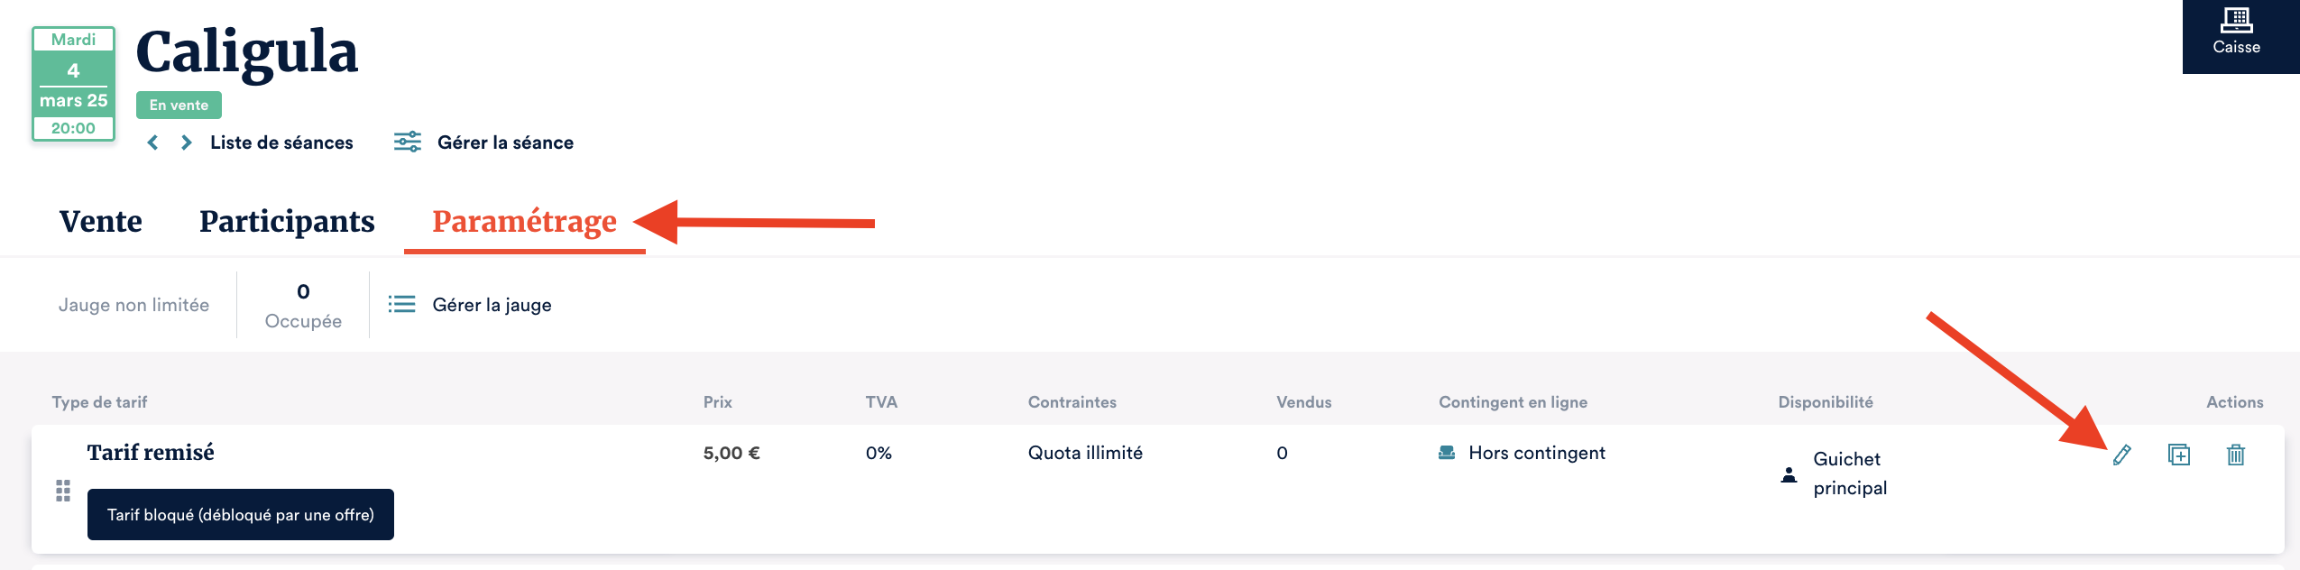The width and height of the screenshot is (2300, 570).
Task: Duplicate the Tarif remisé row
Action: point(2179,455)
